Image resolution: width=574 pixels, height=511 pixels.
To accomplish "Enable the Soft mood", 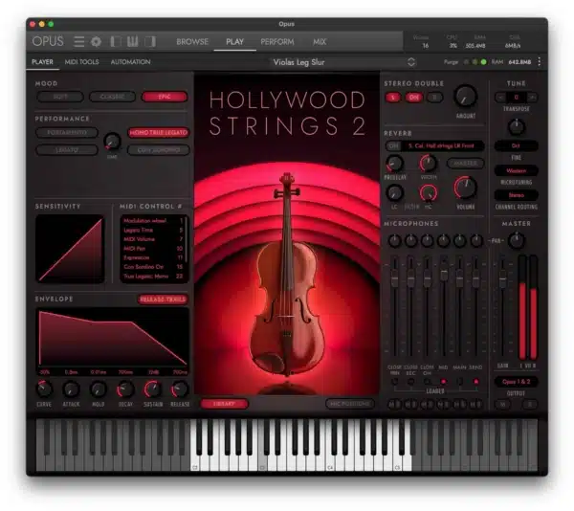I will coord(60,97).
